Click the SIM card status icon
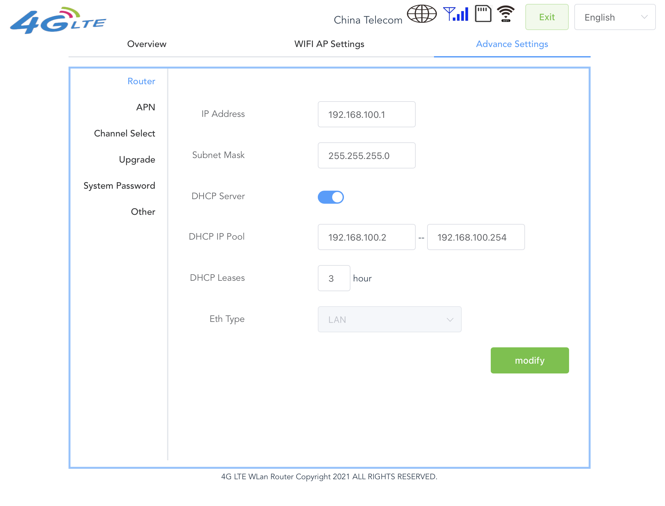 pyautogui.click(x=483, y=14)
